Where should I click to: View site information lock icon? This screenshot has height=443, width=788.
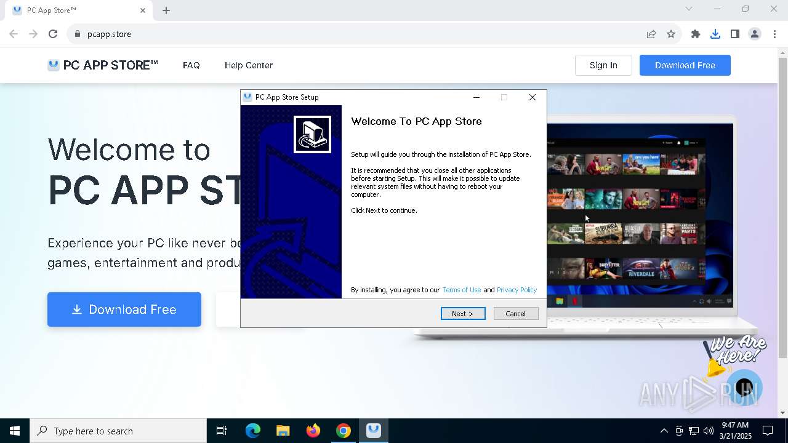pos(78,34)
